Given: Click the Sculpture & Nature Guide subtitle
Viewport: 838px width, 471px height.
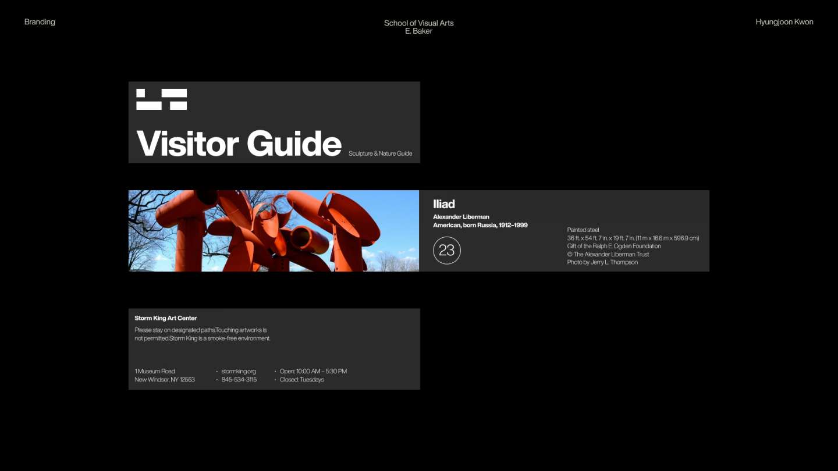Looking at the screenshot, I should tap(380, 154).
